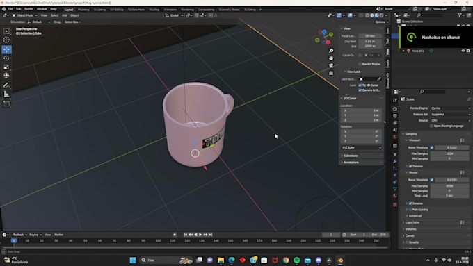Enable Render Region checkbox
The image size is (473, 266).
click(360, 64)
